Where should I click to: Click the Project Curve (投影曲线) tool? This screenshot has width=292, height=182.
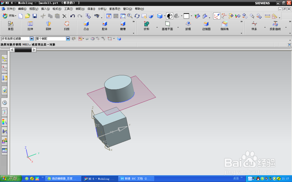coord(275,26)
